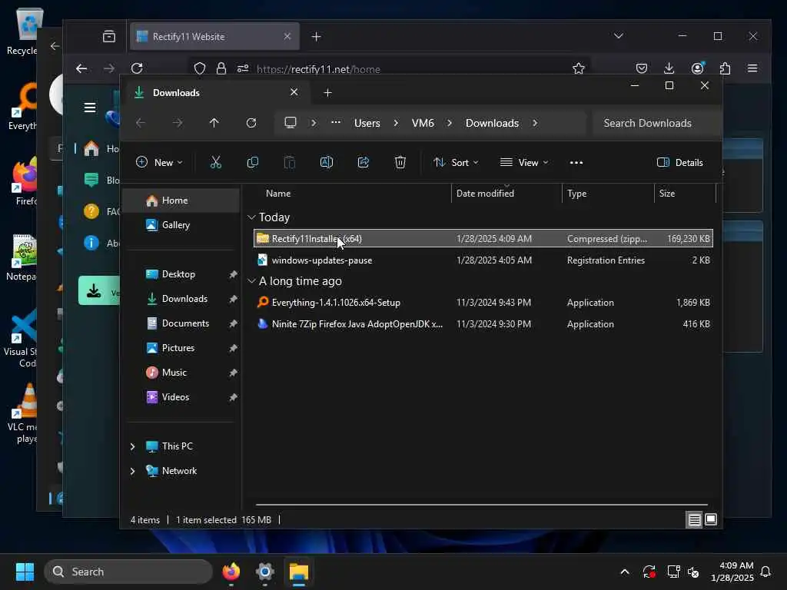
Task: Switch to large thumbnails view in status bar
Action: (x=711, y=520)
